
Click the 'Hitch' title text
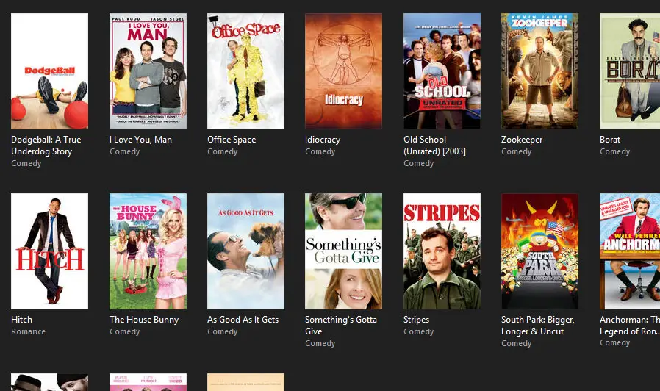coord(21,320)
